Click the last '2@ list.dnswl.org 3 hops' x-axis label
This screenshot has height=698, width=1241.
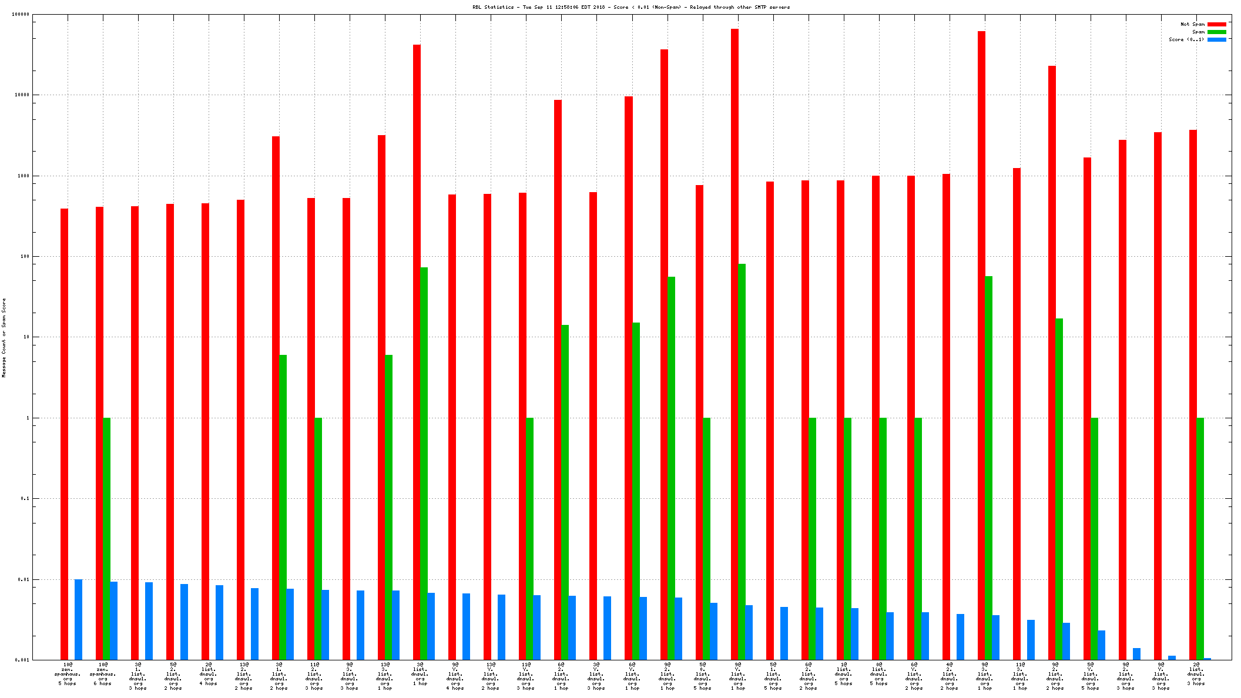[1196, 674]
